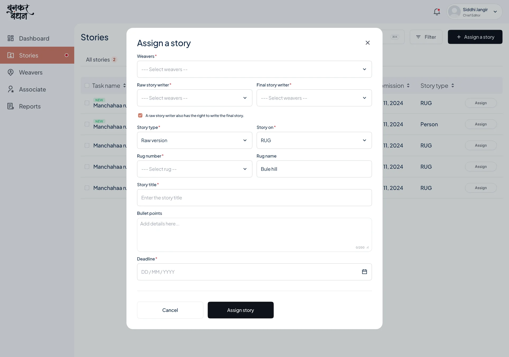Click the Bunkar Bandhan logo
The width and height of the screenshot is (509, 357).
coord(20,12)
